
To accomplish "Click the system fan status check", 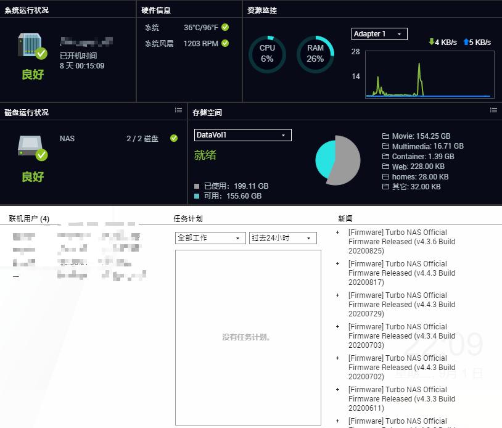I will pos(225,43).
